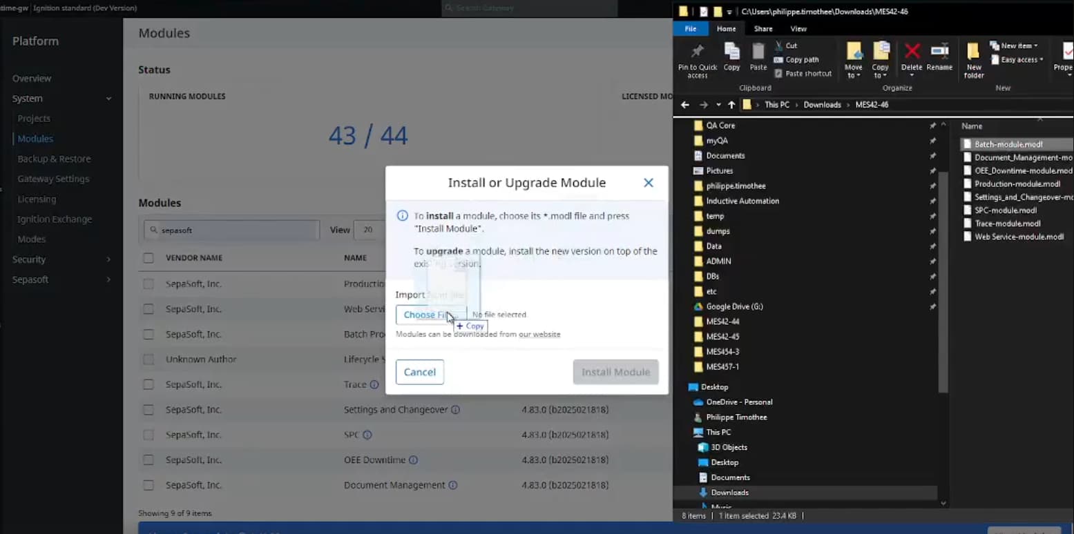
Task: Switch to the View ribbon tab
Action: (798, 29)
